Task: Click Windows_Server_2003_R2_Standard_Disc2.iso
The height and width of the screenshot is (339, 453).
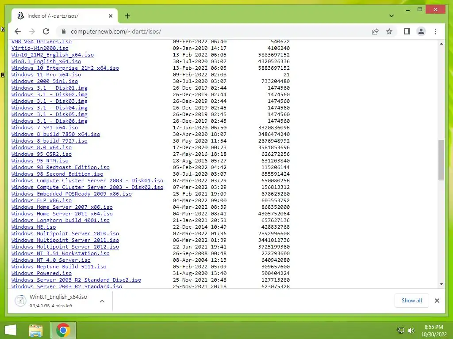Action: tap(77, 280)
